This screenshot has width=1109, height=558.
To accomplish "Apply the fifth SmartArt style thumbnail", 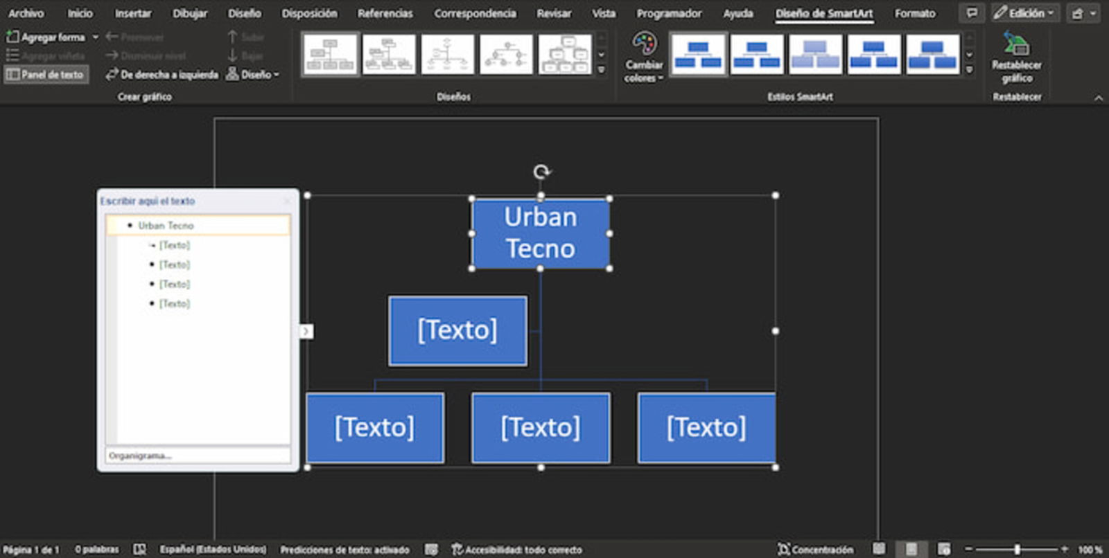I will pos(932,54).
